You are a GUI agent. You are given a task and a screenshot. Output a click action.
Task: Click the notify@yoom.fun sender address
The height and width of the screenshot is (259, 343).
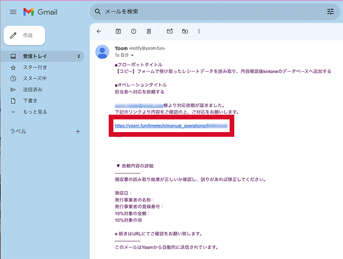point(147,48)
